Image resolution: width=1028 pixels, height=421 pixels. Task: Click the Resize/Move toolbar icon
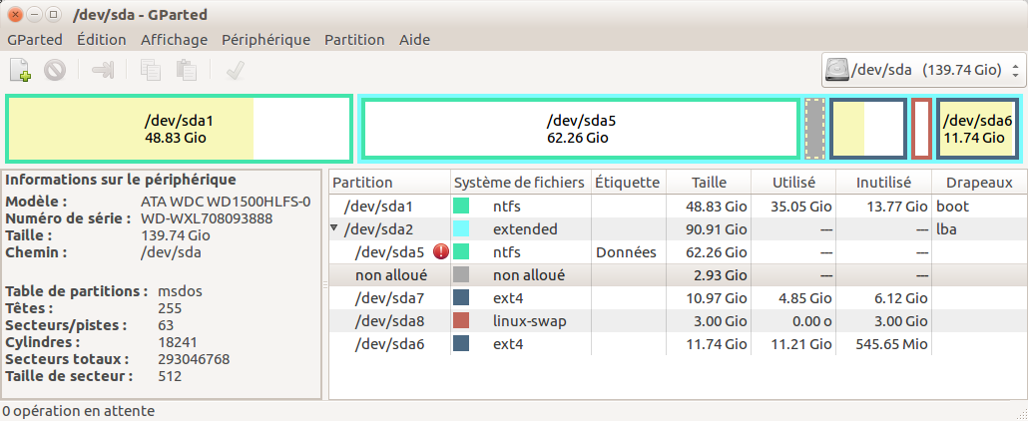[x=104, y=70]
